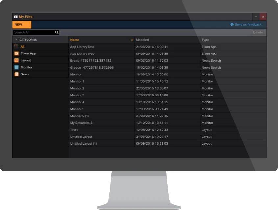Click the date 22/05/2015 13:55:07
Viewport: 278px width, 210px height.
pyautogui.click(x=152, y=88)
